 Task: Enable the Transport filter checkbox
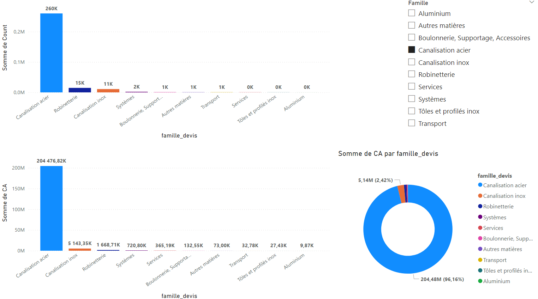[x=411, y=123]
